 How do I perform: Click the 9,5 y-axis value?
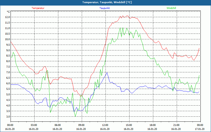tap(8, 45)
